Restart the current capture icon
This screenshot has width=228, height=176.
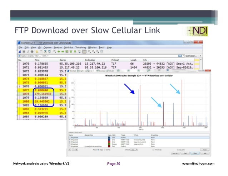[28, 51]
